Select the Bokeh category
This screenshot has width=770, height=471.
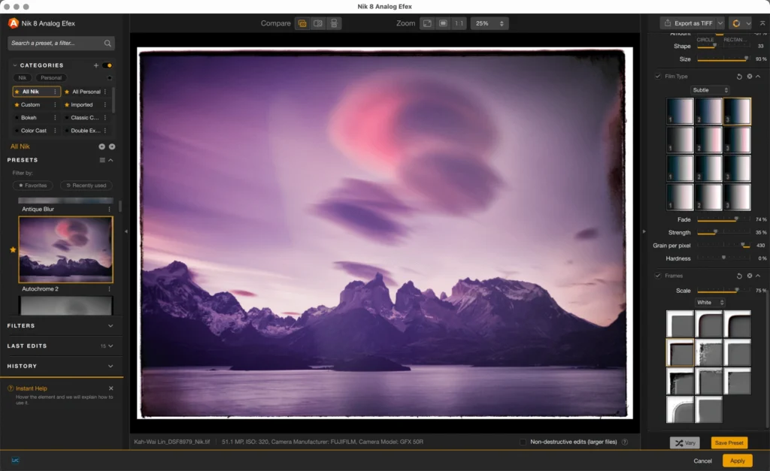pyautogui.click(x=29, y=118)
